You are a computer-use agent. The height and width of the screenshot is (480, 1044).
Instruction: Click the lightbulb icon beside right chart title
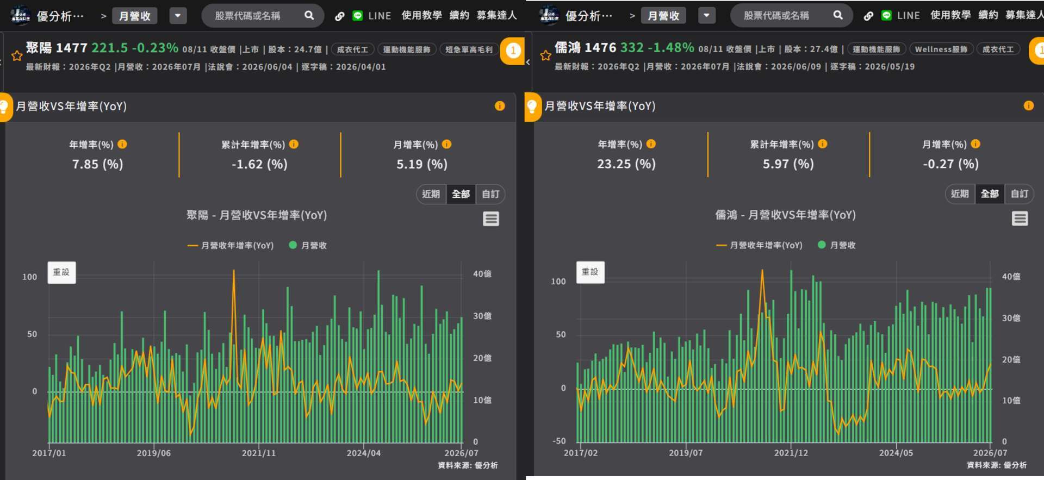click(x=532, y=107)
